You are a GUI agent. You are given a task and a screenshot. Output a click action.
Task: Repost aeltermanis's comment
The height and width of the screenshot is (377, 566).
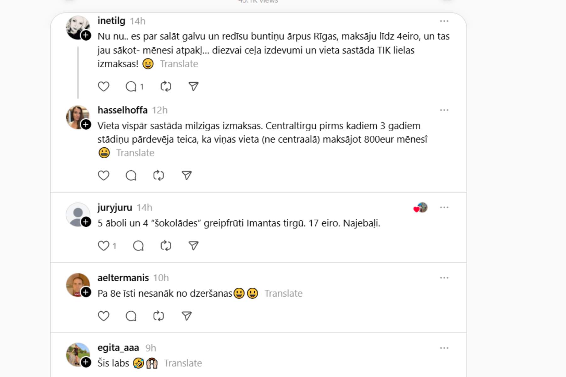tap(158, 316)
